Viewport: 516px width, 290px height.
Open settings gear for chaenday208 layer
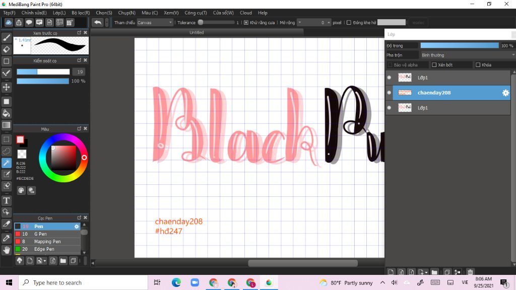(505, 93)
